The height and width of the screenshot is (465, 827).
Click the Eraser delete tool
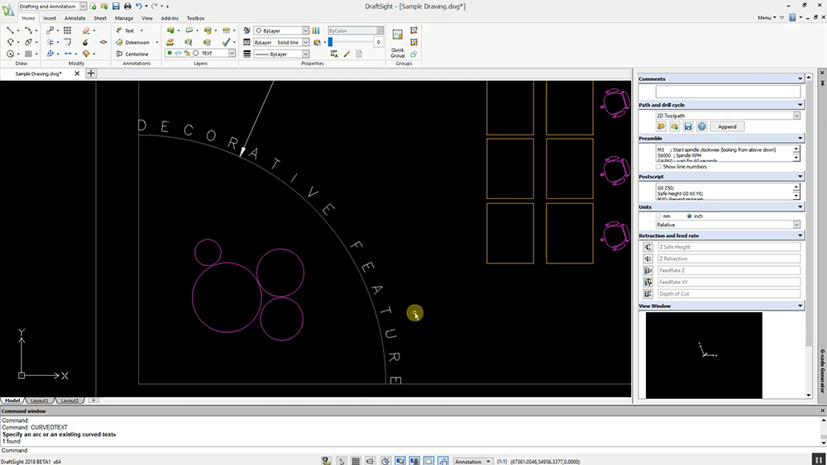click(x=86, y=31)
